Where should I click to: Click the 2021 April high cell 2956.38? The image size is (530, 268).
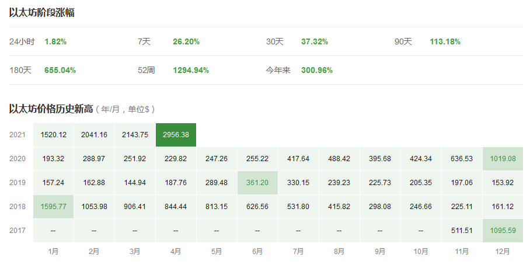click(176, 135)
